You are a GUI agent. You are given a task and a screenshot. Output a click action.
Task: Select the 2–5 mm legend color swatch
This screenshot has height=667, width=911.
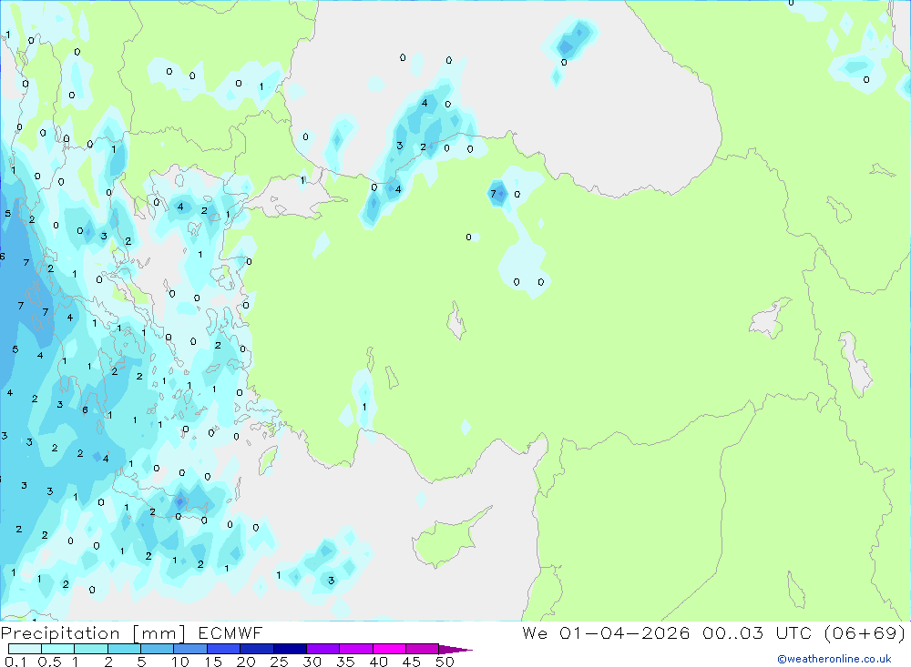124,649
